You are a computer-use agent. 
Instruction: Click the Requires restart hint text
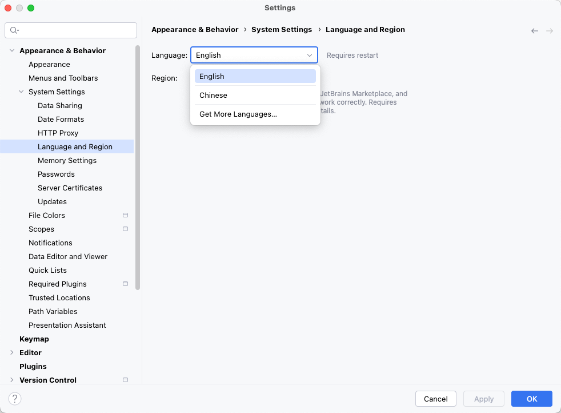click(352, 55)
